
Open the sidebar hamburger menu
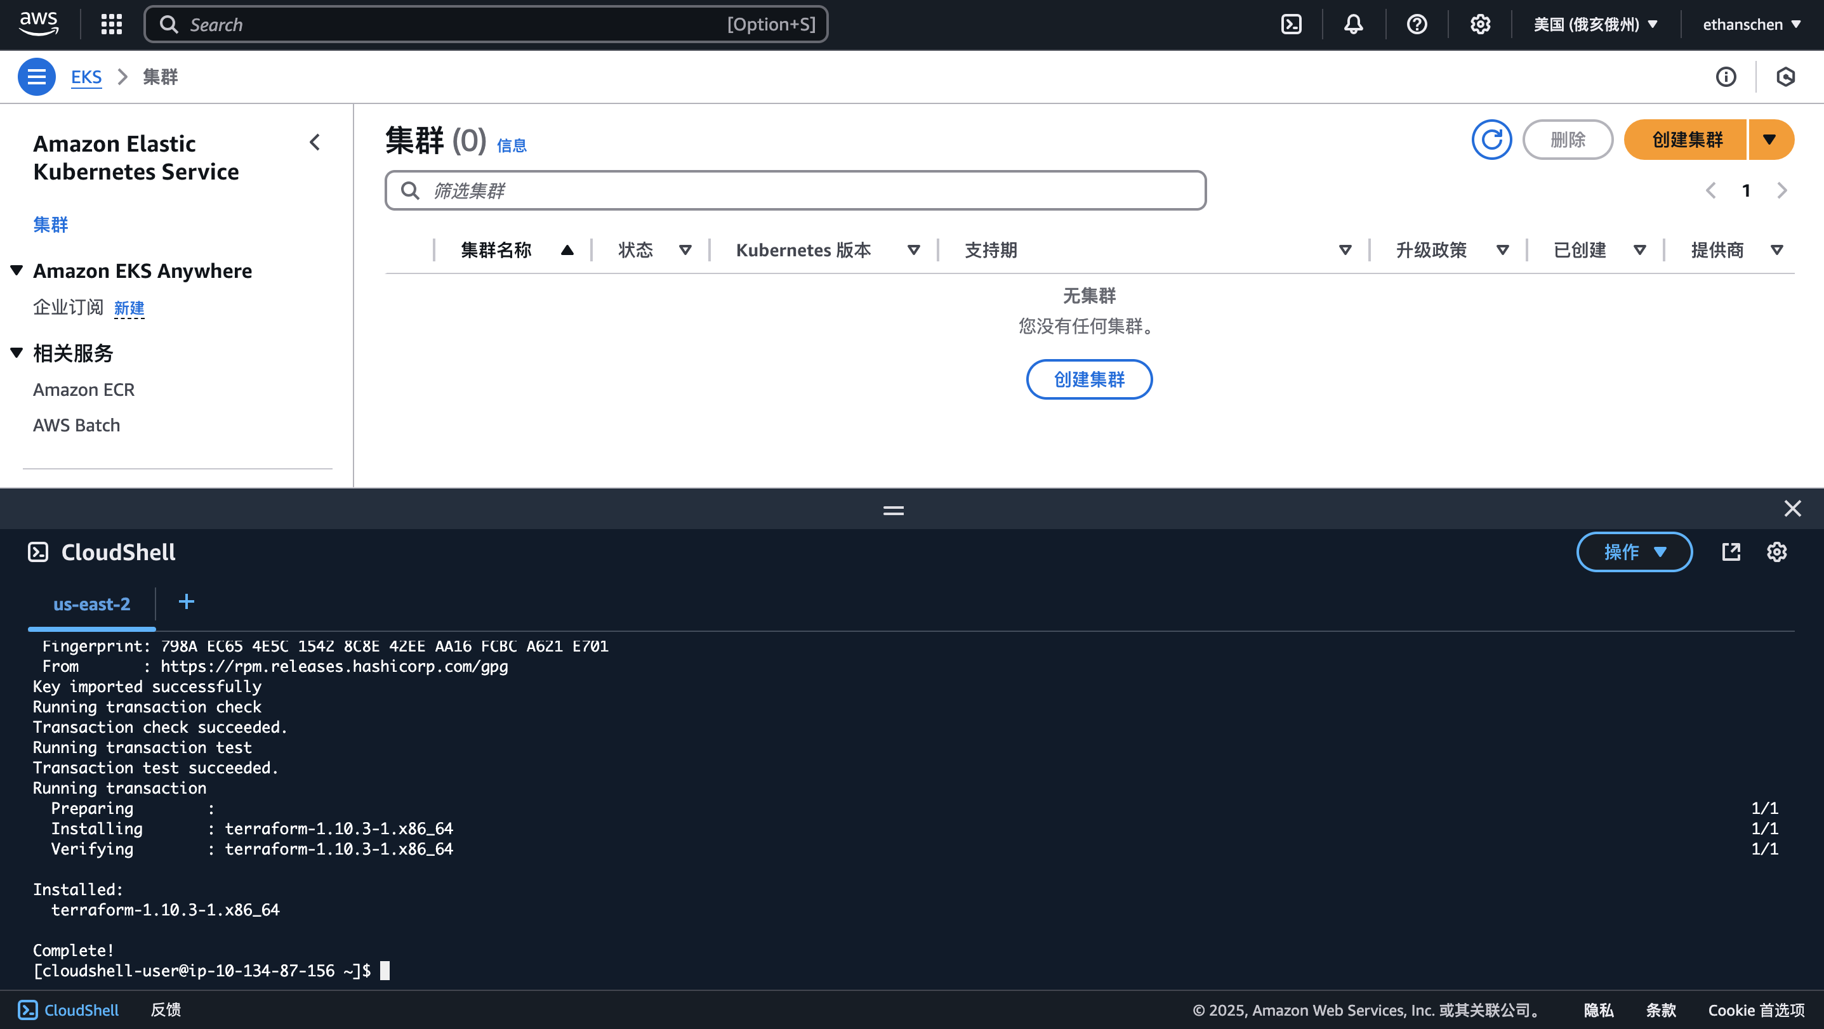click(36, 76)
